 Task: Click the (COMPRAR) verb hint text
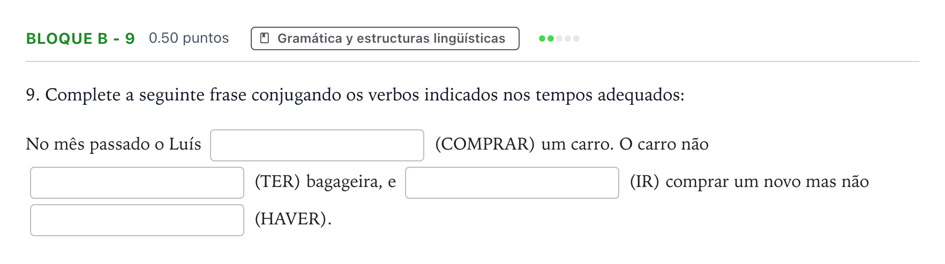[485, 144]
